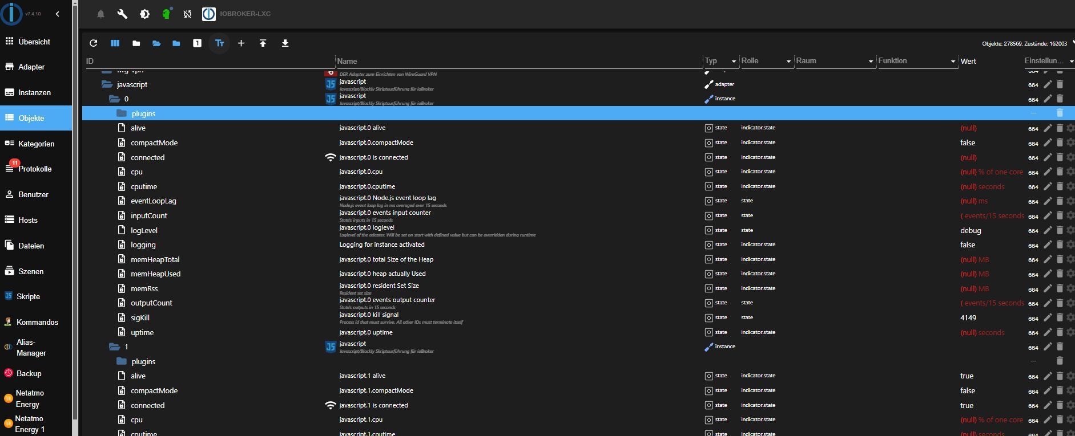Image resolution: width=1075 pixels, height=436 pixels.
Task: Refresh the objects tree
Action: tap(94, 43)
